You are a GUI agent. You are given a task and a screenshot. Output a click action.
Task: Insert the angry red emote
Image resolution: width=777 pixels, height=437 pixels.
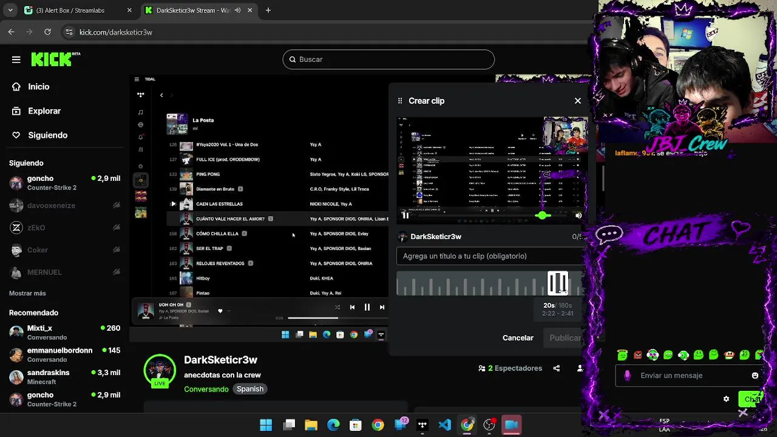pos(637,355)
